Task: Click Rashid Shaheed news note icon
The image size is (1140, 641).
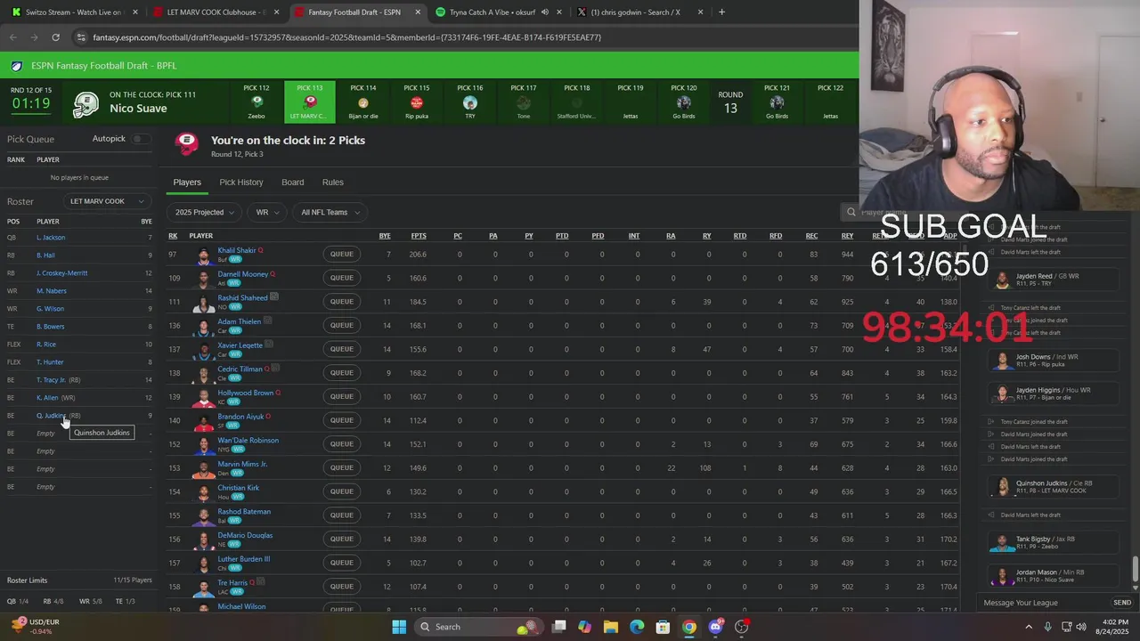Action: click(x=274, y=297)
